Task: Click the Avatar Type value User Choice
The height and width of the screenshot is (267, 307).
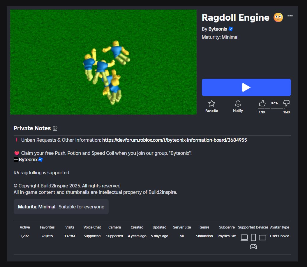Action: (x=280, y=236)
